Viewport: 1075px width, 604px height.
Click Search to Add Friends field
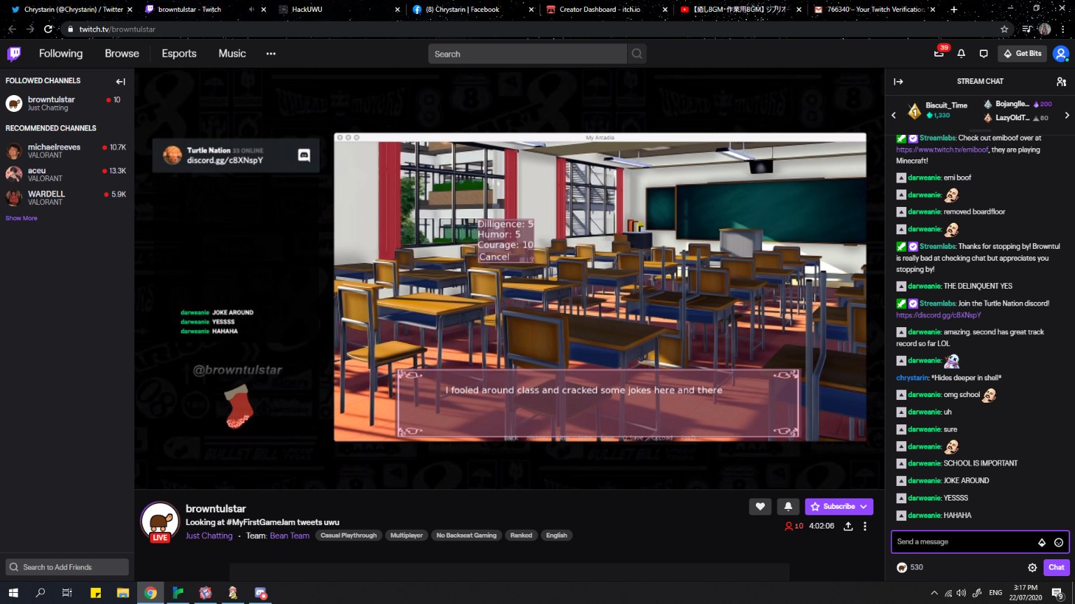click(67, 567)
